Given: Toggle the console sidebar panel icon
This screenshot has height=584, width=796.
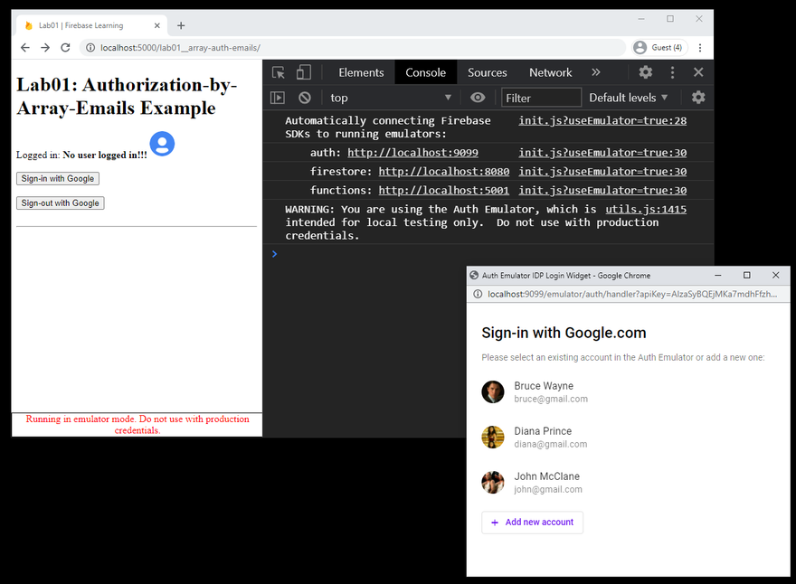Looking at the screenshot, I should [x=278, y=98].
